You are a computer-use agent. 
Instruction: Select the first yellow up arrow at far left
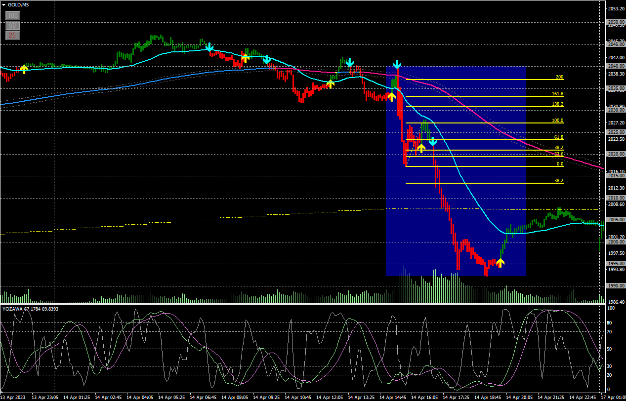click(24, 69)
